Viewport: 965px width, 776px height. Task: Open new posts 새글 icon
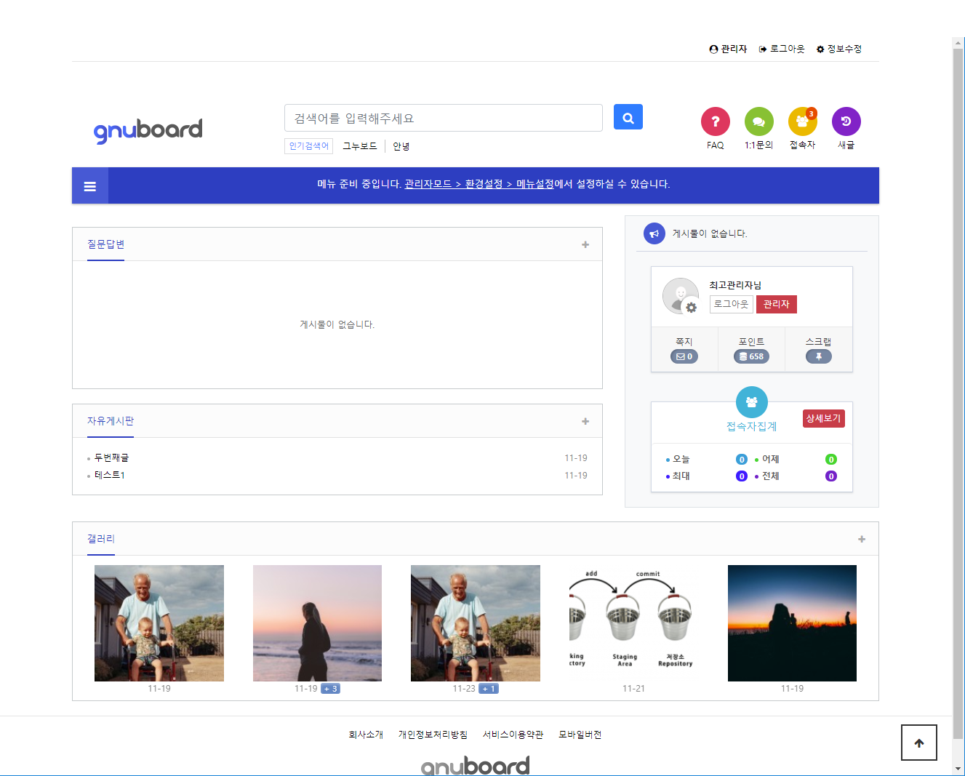(x=846, y=121)
